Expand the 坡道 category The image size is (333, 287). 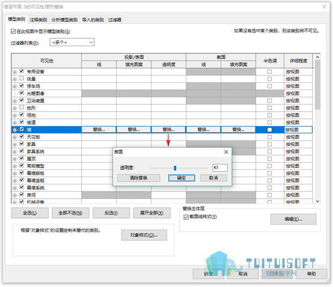14,122
